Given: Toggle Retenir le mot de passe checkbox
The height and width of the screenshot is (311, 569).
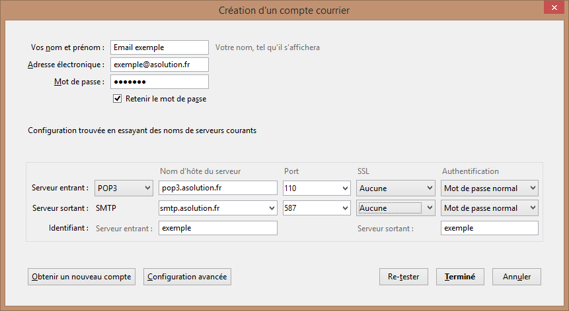Looking at the screenshot, I should 117,99.
